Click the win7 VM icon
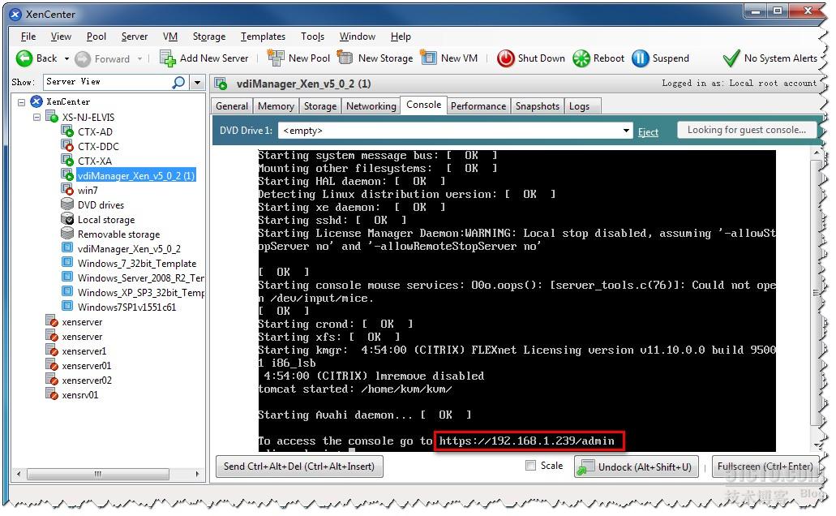Viewport: 836px width, 516px height. point(67,189)
